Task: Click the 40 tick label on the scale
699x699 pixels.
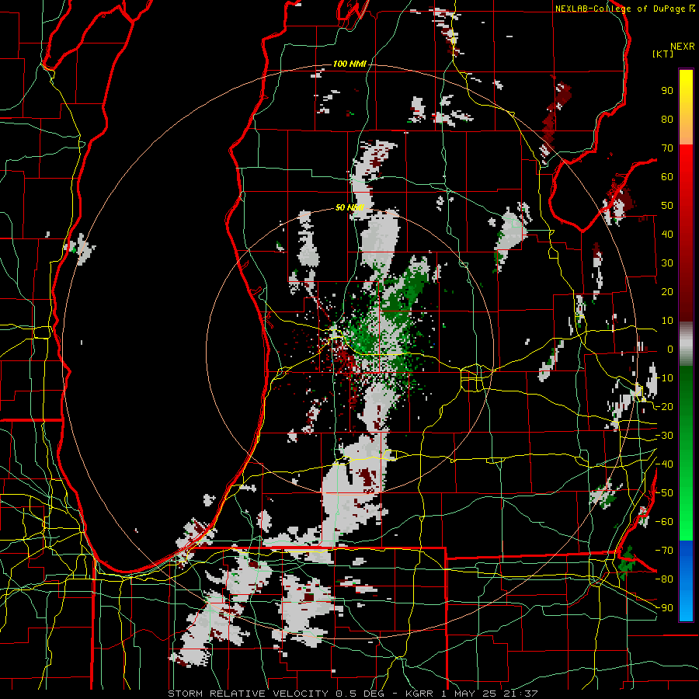Action: point(667,235)
